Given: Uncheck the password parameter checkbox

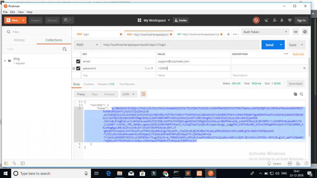Looking at the screenshot, I should [x=78, y=68].
